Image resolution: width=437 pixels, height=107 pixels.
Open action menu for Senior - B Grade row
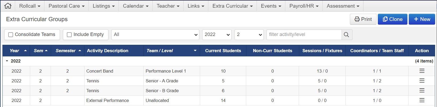click(x=422, y=91)
